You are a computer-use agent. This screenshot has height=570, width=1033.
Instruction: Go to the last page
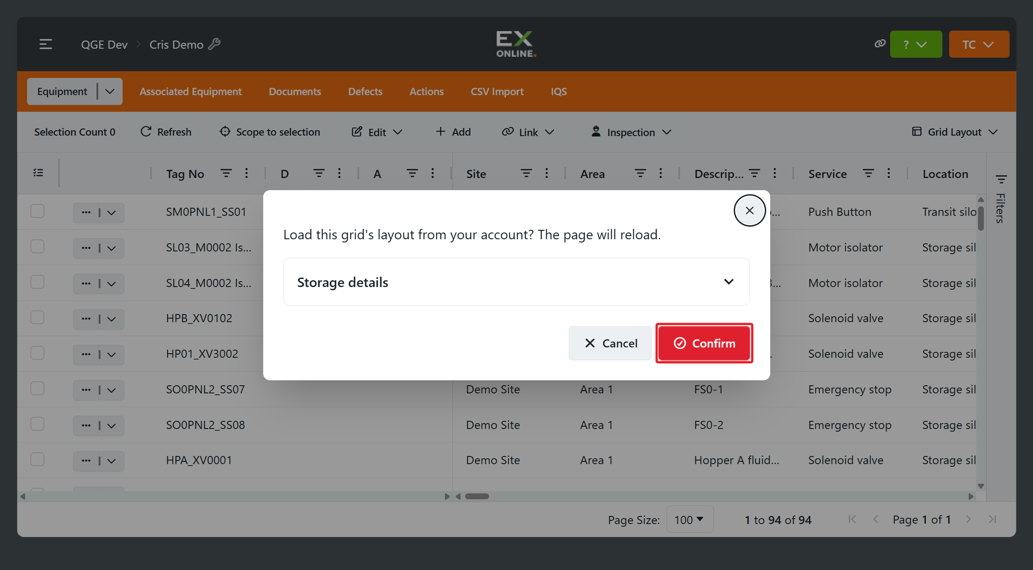pos(992,519)
